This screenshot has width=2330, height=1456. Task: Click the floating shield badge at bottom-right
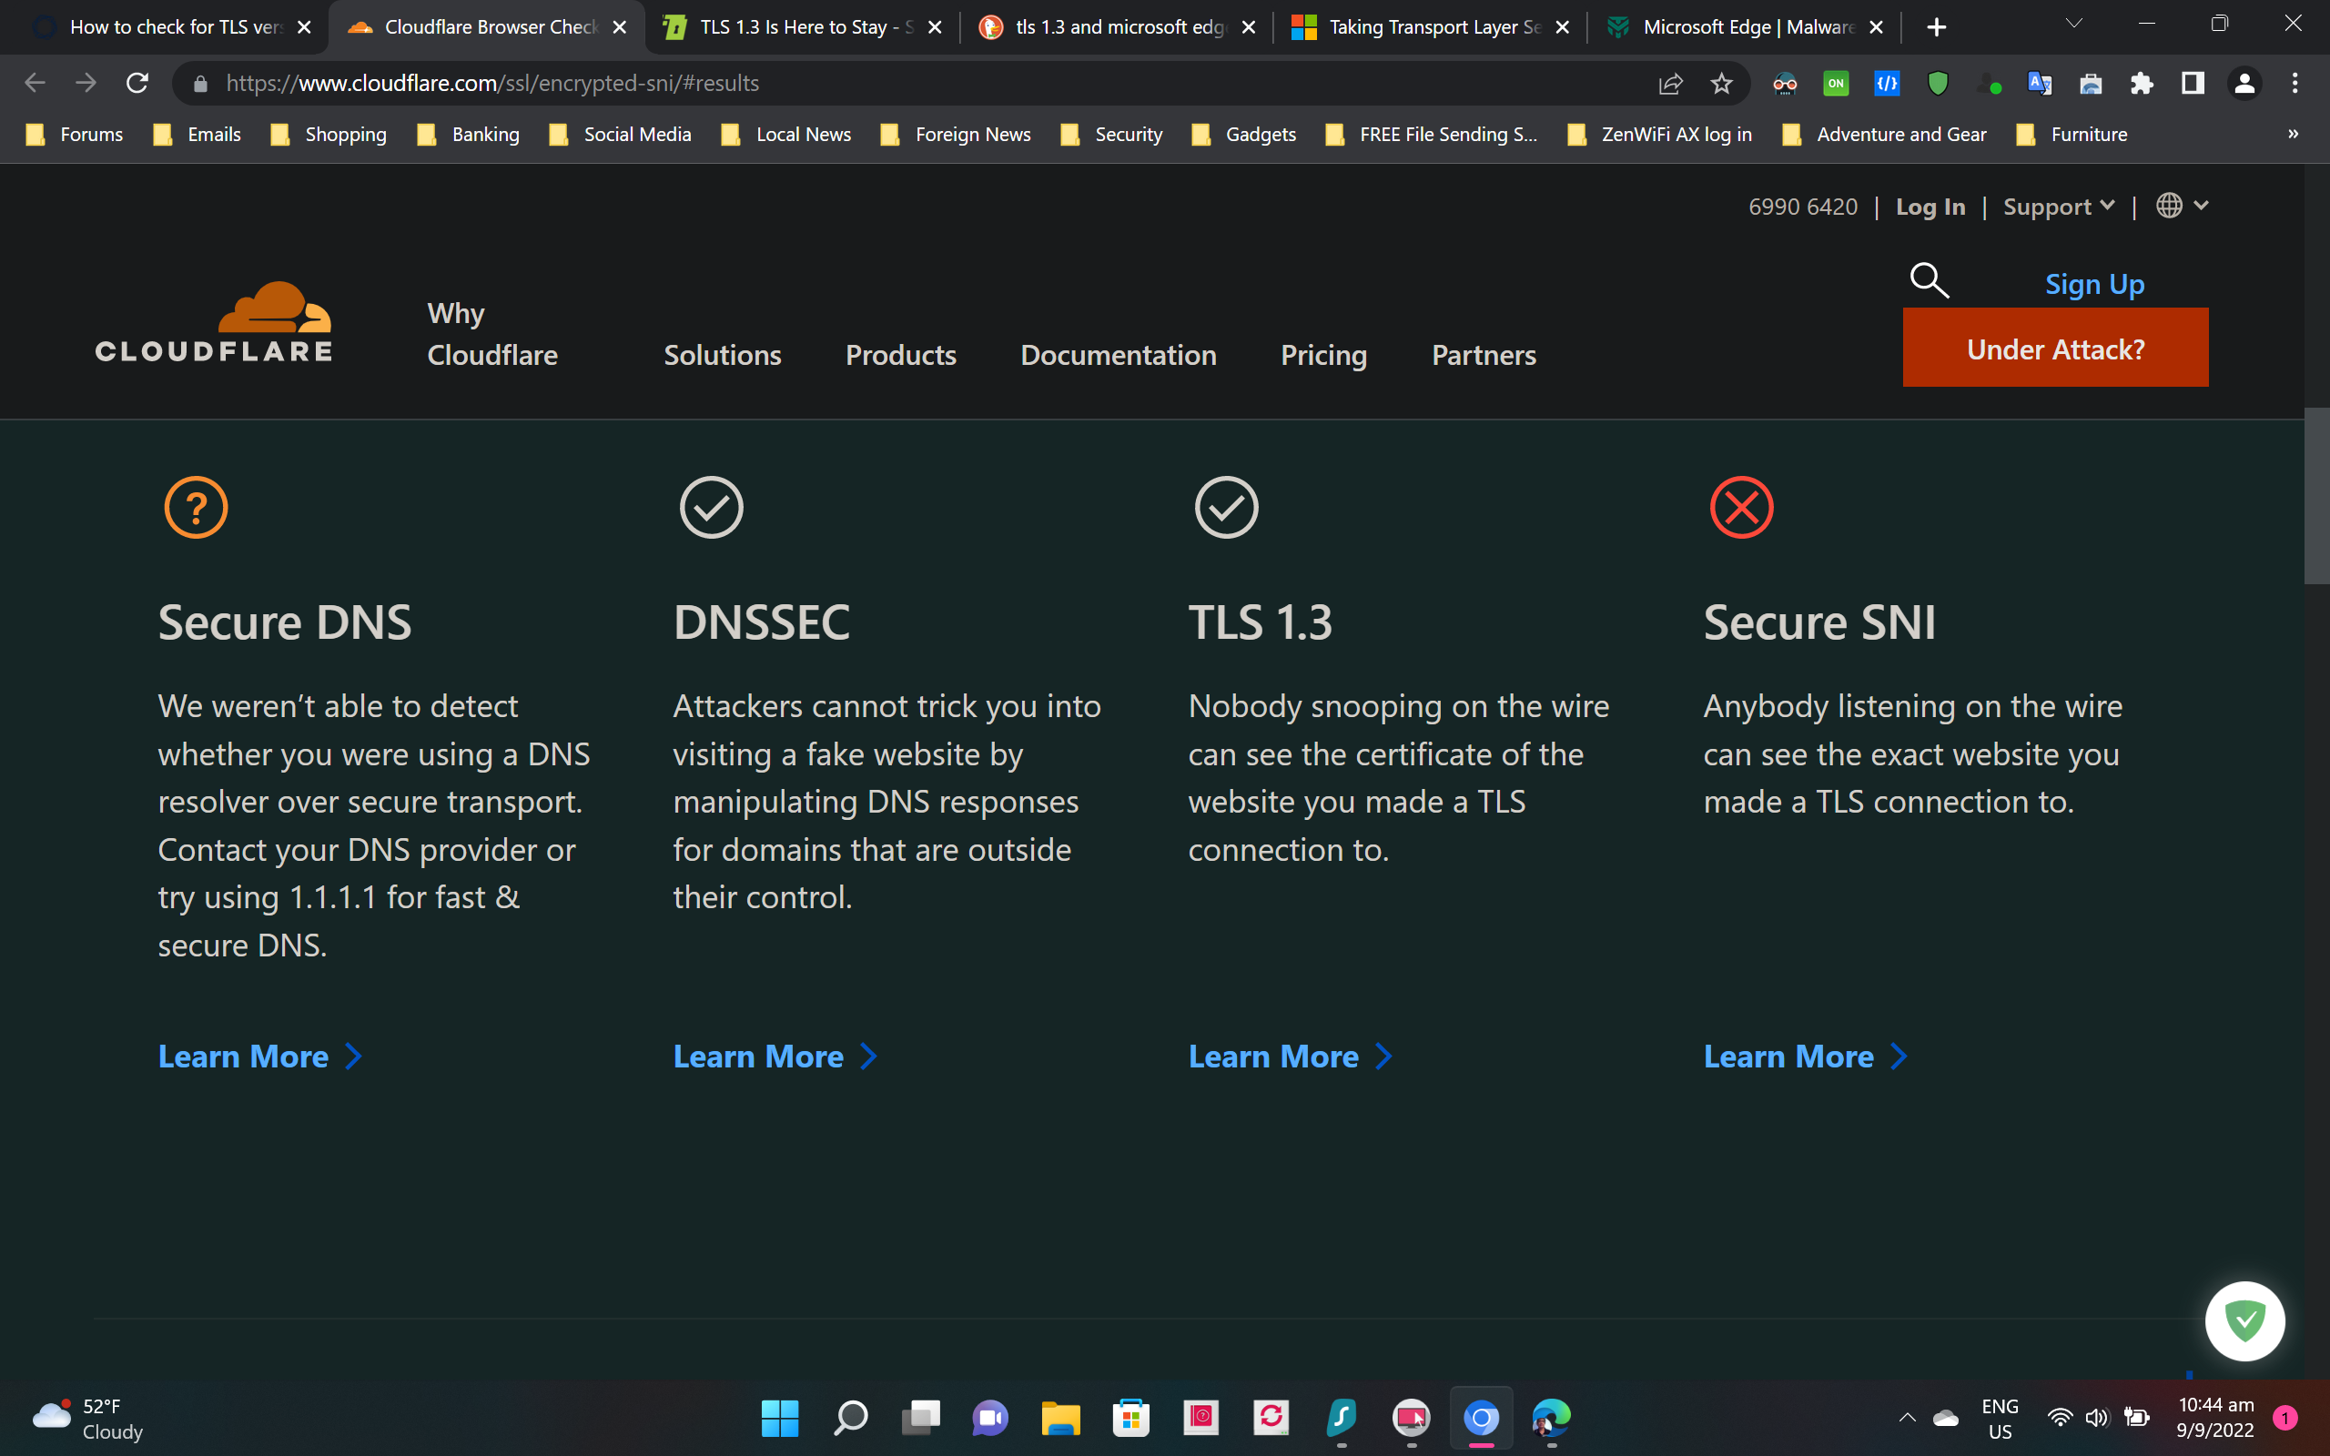point(2244,1320)
